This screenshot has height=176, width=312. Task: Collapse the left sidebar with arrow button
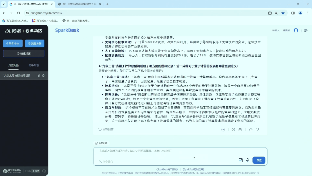44,171
